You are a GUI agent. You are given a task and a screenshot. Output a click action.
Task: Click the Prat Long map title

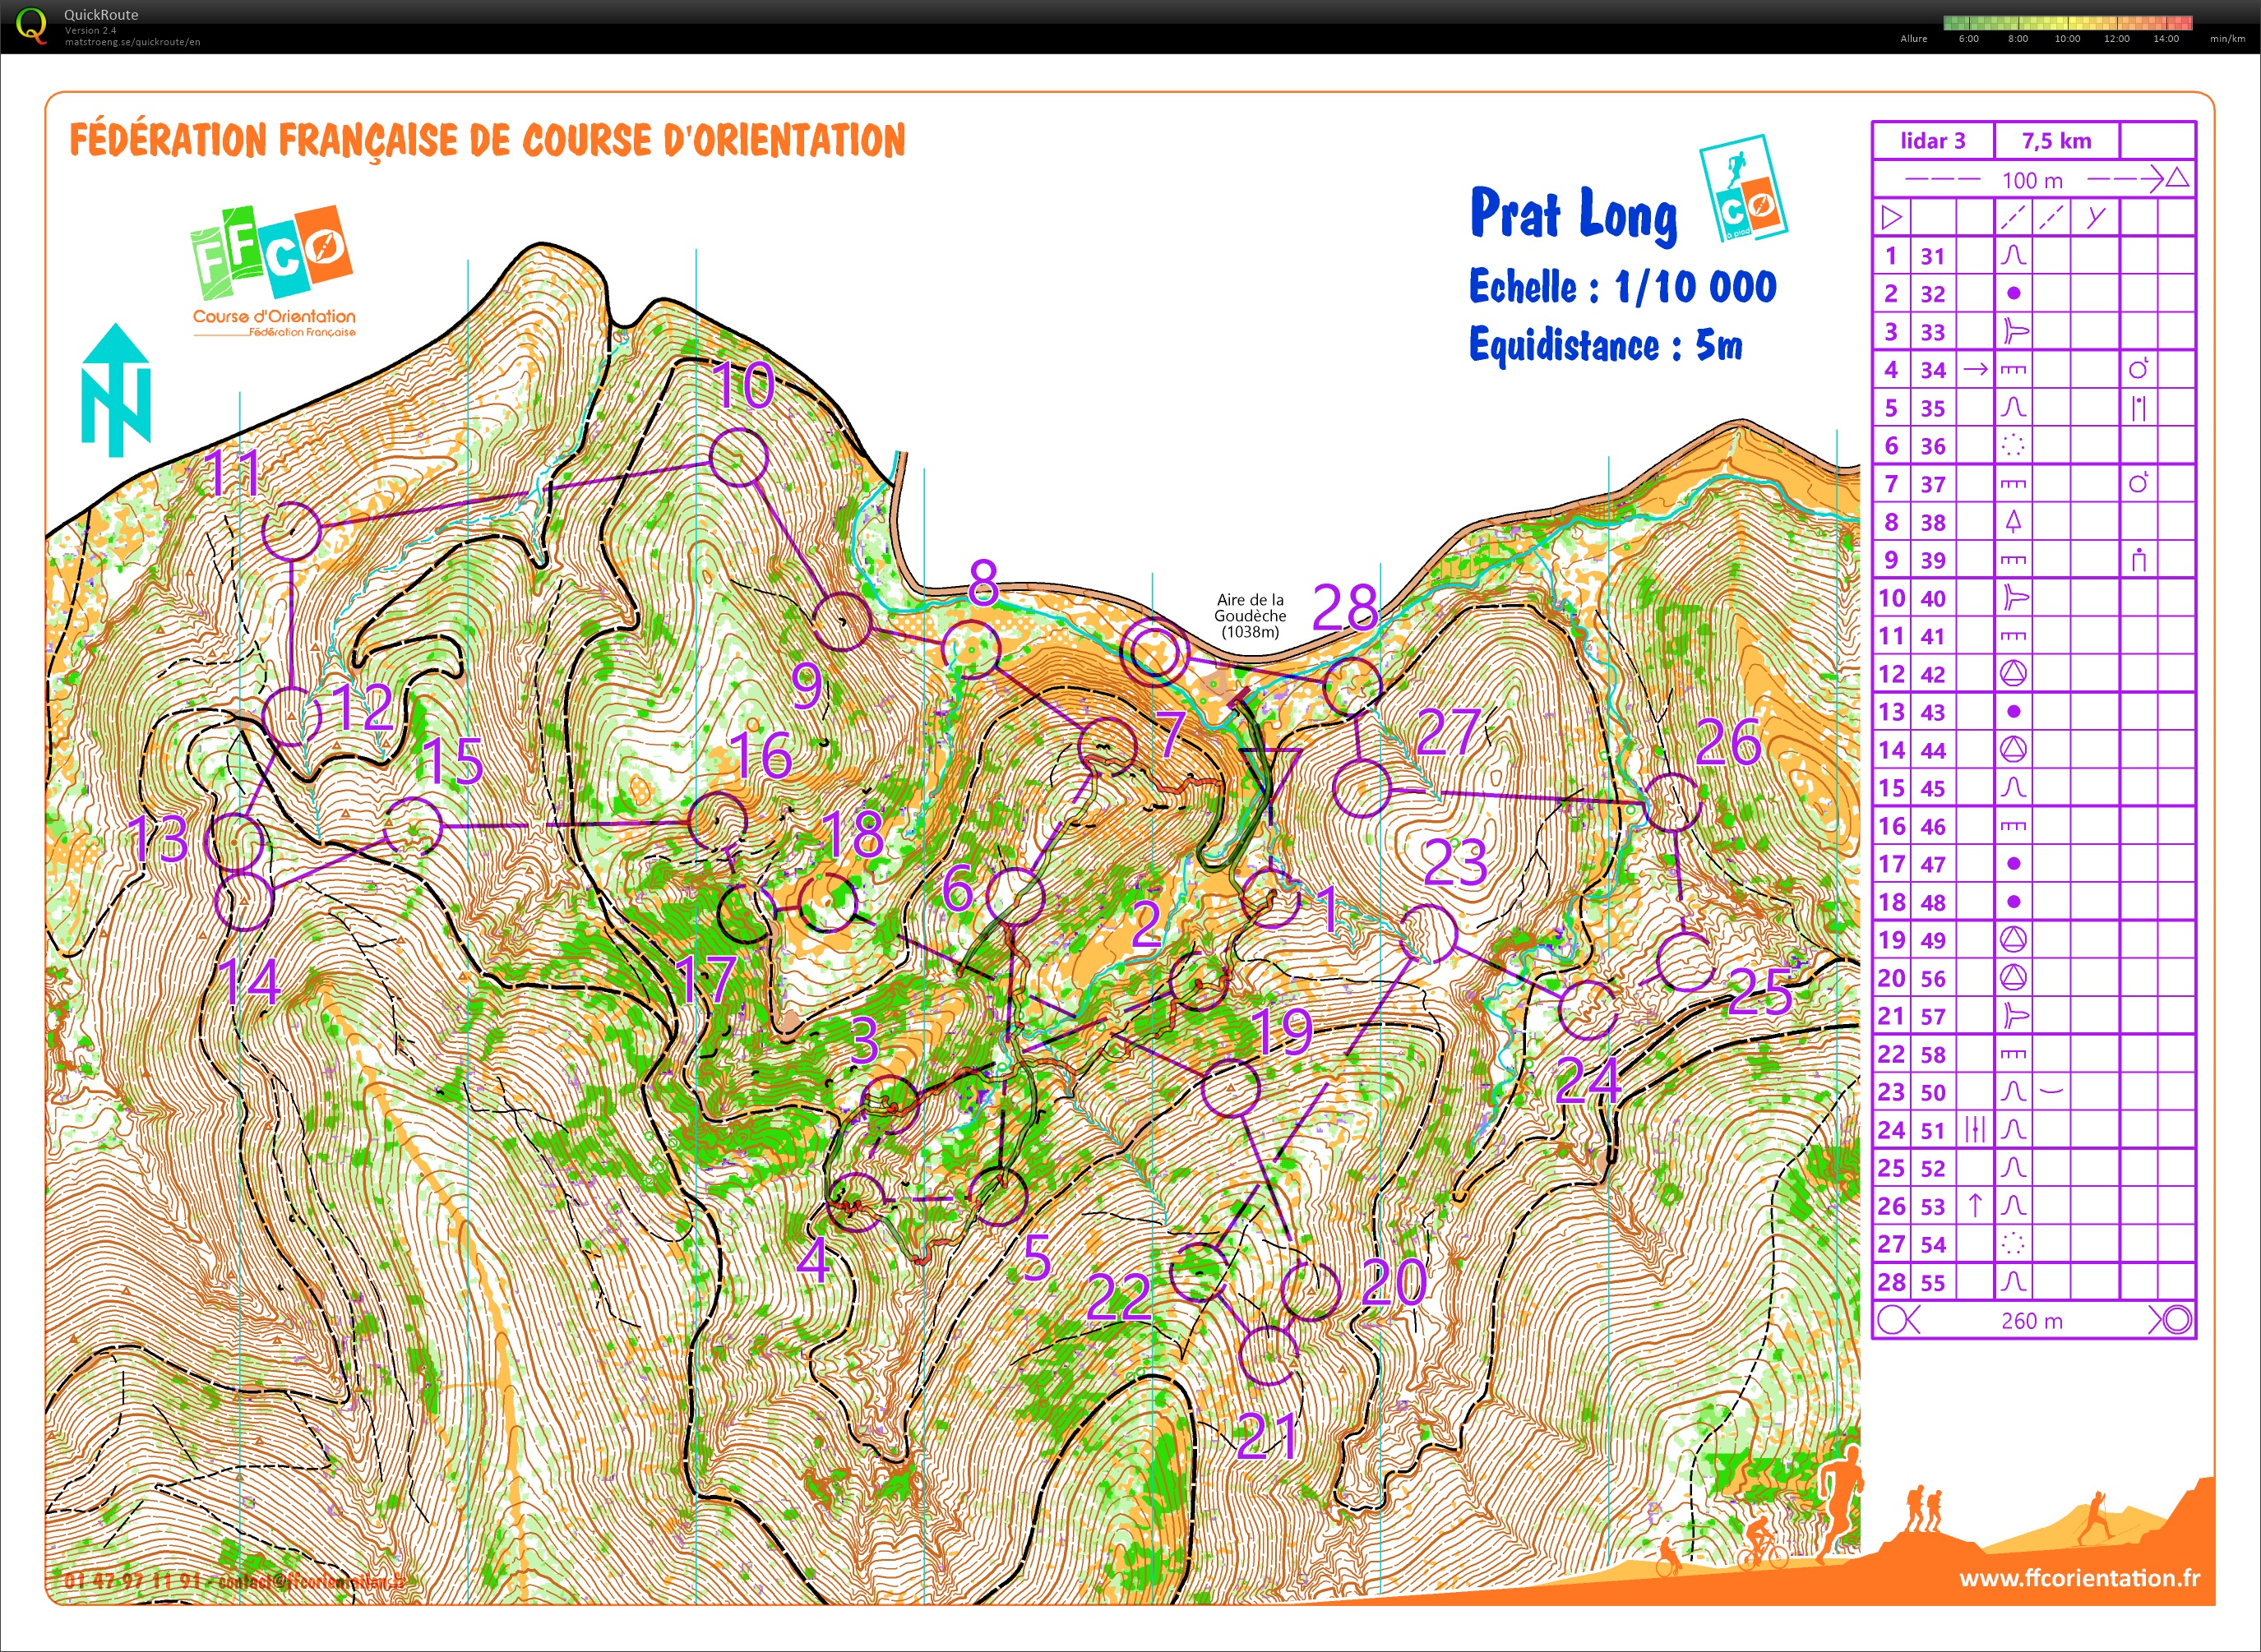[x=1574, y=214]
